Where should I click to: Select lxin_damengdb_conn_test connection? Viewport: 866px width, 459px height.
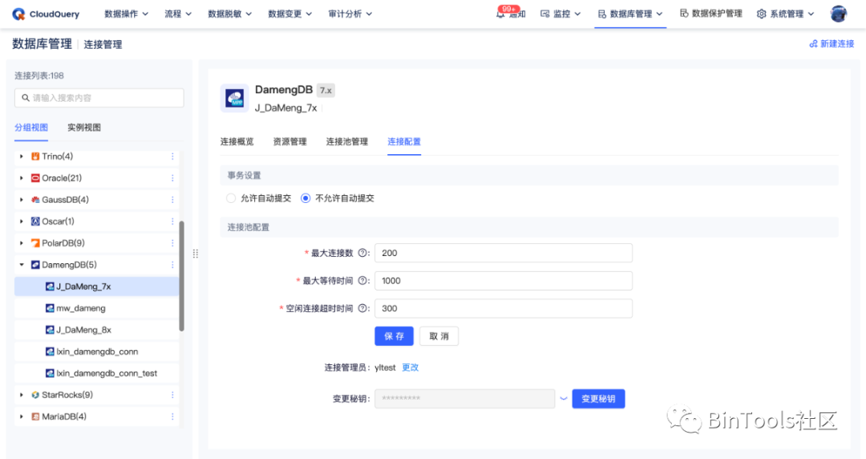[97, 373]
